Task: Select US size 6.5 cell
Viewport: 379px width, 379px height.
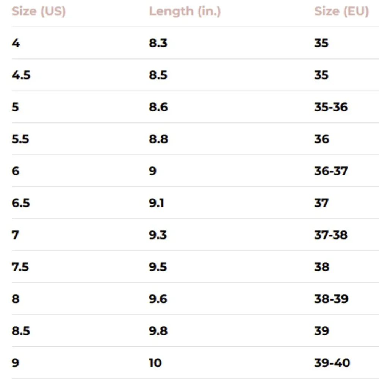Action: pos(21,203)
